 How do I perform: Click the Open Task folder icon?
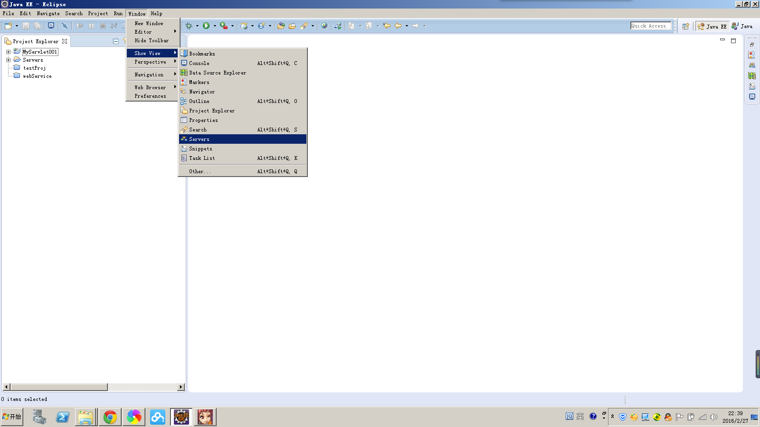click(292, 26)
